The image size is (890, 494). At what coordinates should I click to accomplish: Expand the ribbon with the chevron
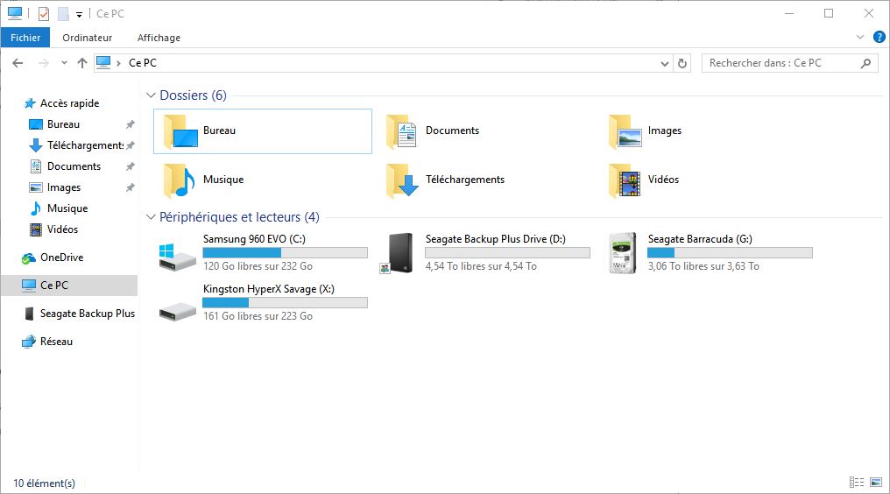click(860, 38)
